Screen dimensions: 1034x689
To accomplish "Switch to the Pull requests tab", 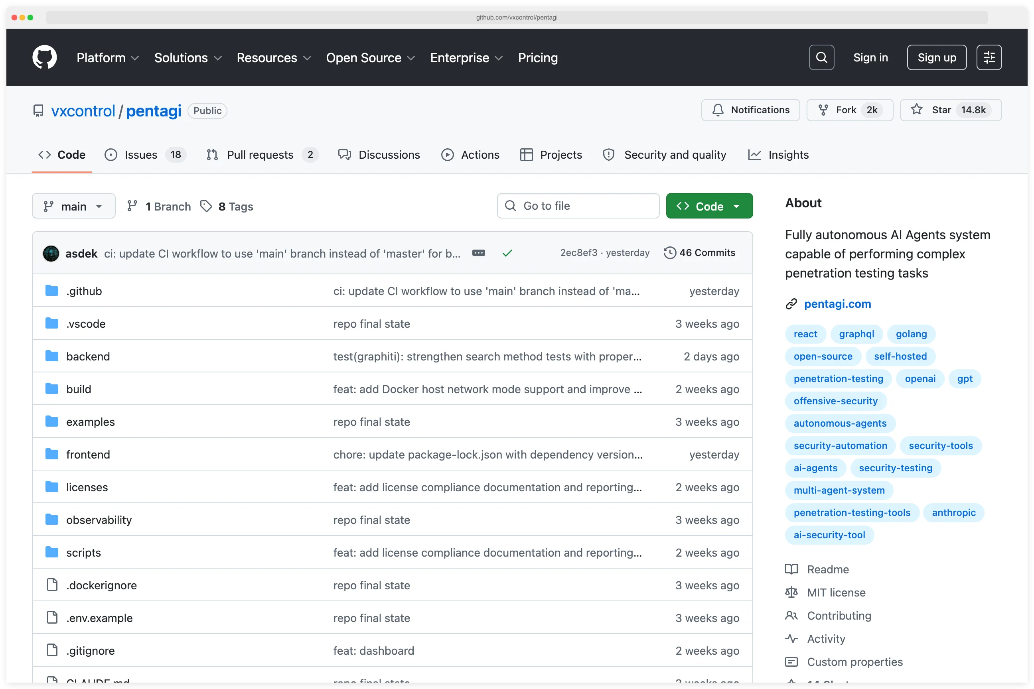I will coord(262,155).
